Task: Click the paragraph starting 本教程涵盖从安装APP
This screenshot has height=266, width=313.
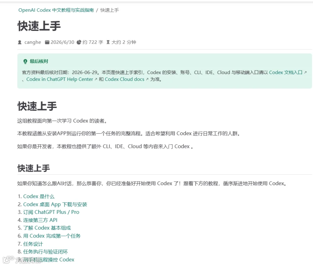Action: [x=129, y=133]
